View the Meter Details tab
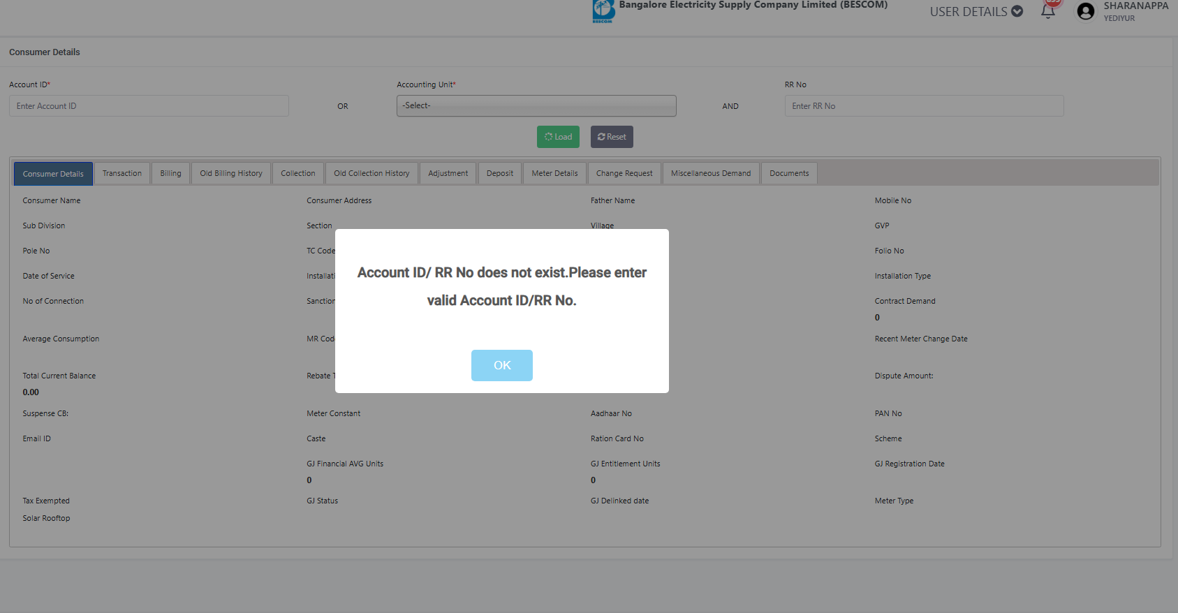1178x613 pixels. [554, 173]
